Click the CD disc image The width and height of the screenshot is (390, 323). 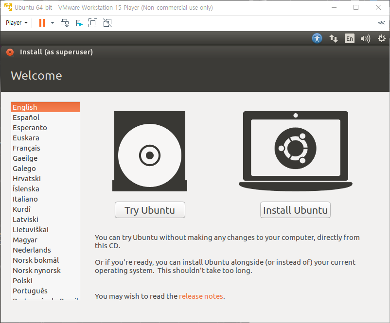[150, 151]
